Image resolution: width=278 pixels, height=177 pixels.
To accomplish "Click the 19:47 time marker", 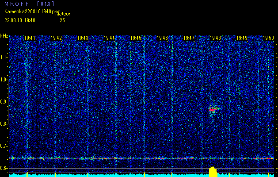I will 189,38.
